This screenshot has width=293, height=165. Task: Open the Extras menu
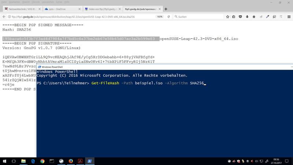click(59, 2)
